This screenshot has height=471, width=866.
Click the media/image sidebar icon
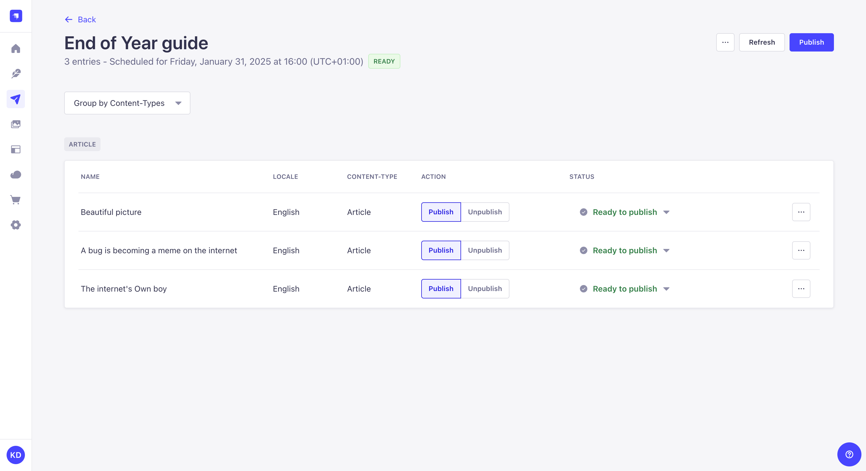[x=16, y=124]
